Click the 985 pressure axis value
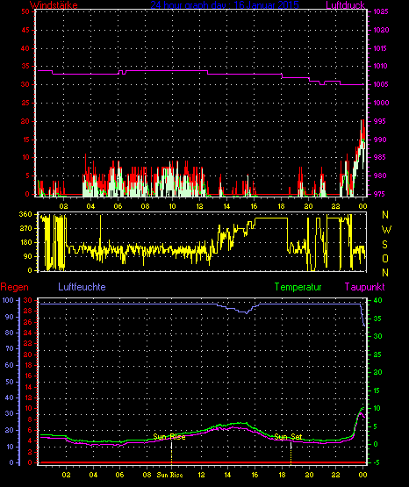Viewport: 409px width, 487px height. pyautogui.click(x=379, y=157)
